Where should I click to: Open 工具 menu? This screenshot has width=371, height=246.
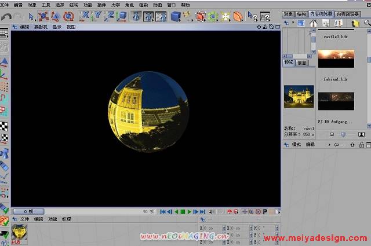pyautogui.click(x=46, y=5)
